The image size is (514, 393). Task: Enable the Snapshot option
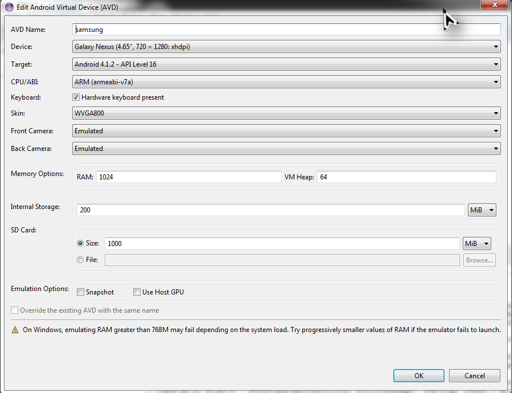click(x=80, y=292)
